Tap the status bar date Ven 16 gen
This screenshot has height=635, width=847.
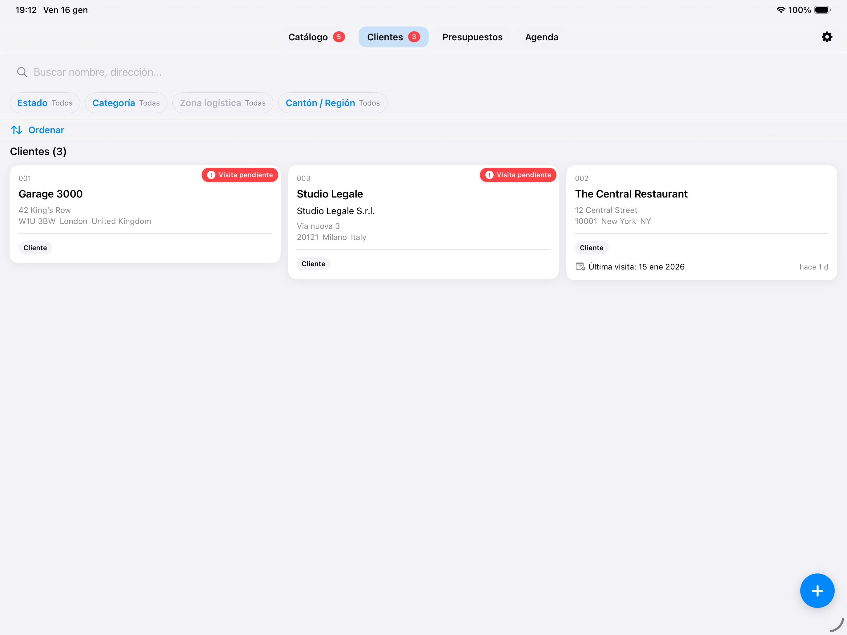(66, 10)
